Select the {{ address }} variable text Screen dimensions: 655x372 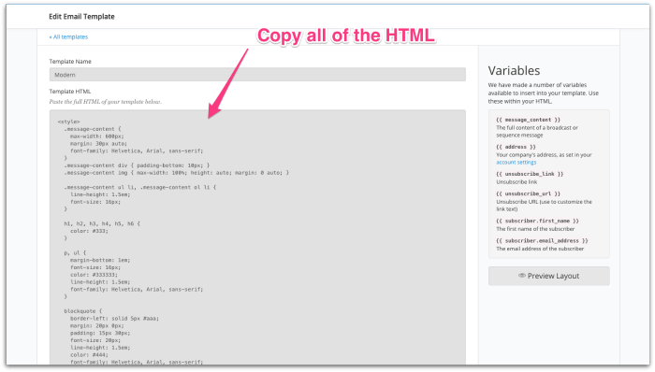coord(516,147)
